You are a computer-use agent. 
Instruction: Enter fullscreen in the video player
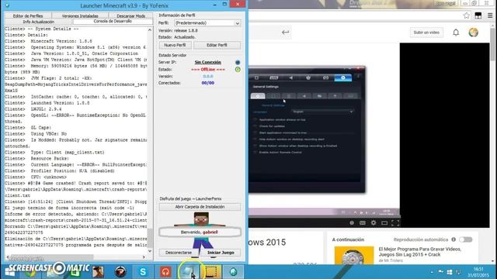tap(395, 223)
